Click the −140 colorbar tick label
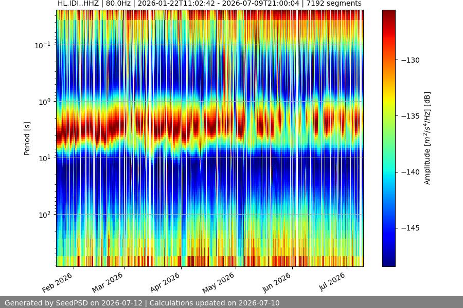This screenshot has width=463, height=308. (410, 172)
